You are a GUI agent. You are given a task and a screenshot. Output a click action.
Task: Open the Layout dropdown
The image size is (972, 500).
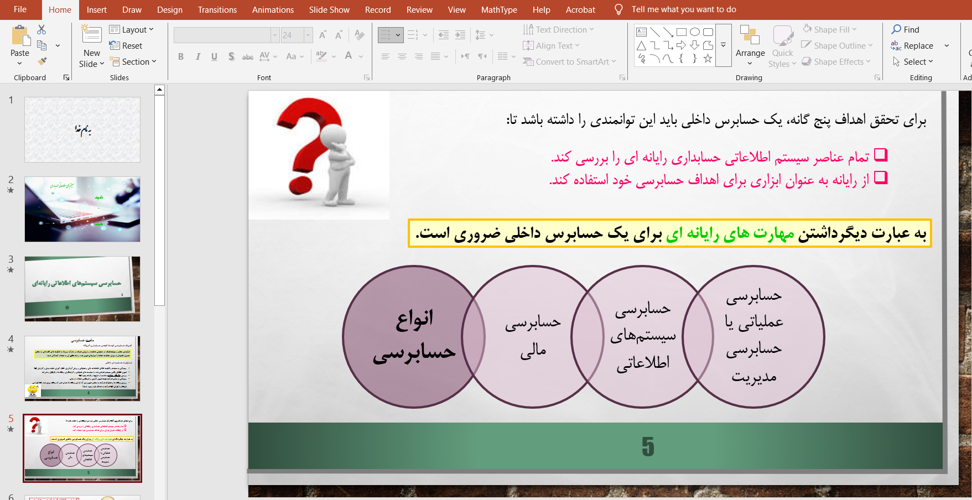132,30
